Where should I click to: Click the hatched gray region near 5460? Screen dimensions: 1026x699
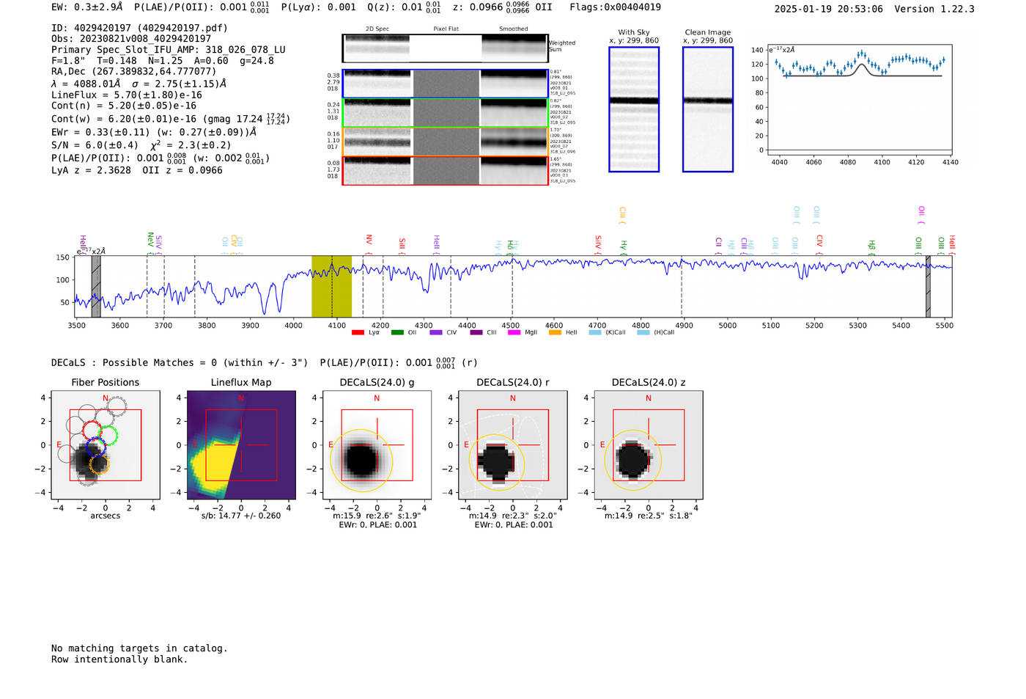click(928, 286)
